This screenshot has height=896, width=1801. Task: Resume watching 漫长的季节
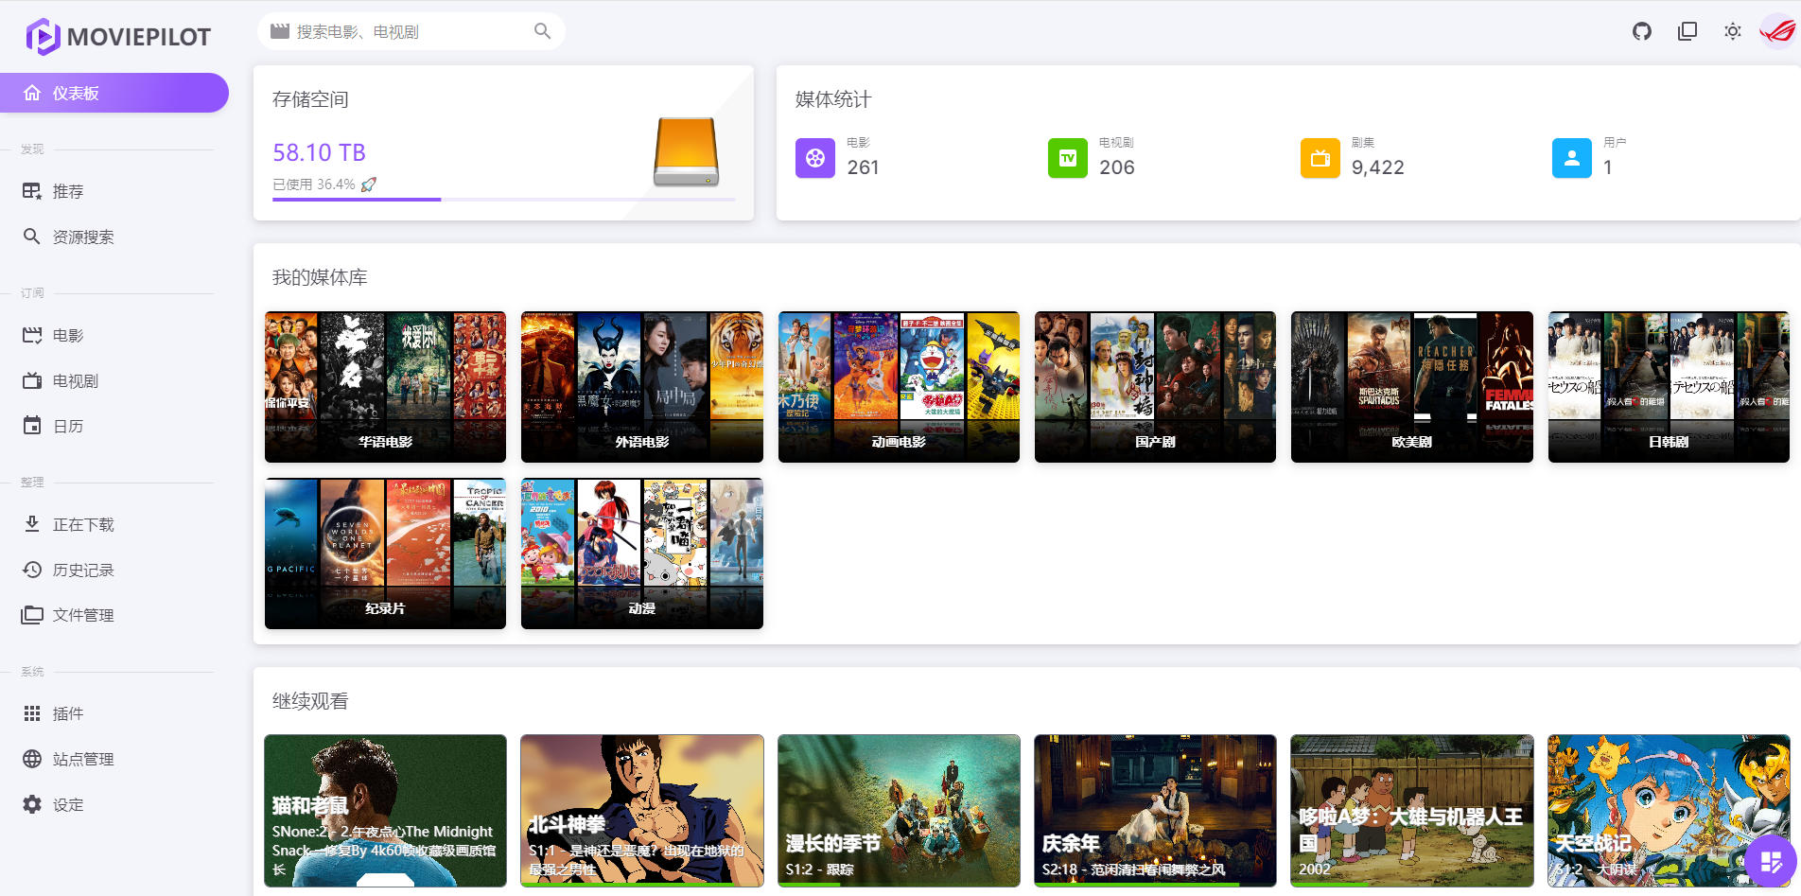point(899,811)
